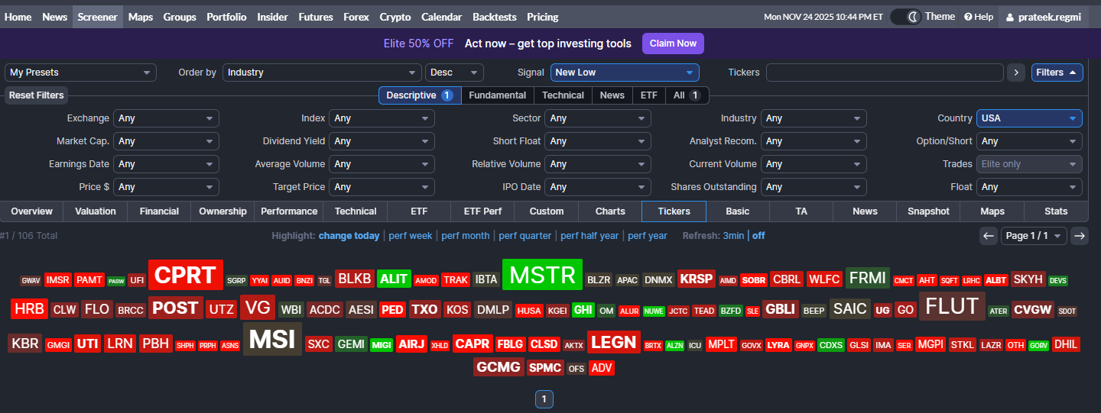Open the Insider menu item
This screenshot has height=413, width=1101.
coord(273,17)
